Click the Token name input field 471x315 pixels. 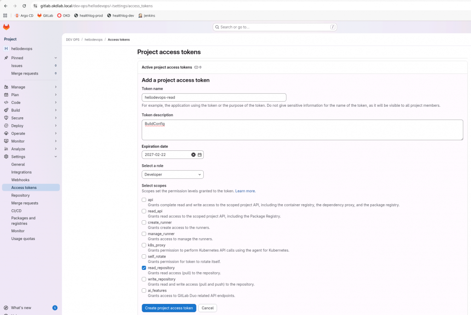coord(214,97)
